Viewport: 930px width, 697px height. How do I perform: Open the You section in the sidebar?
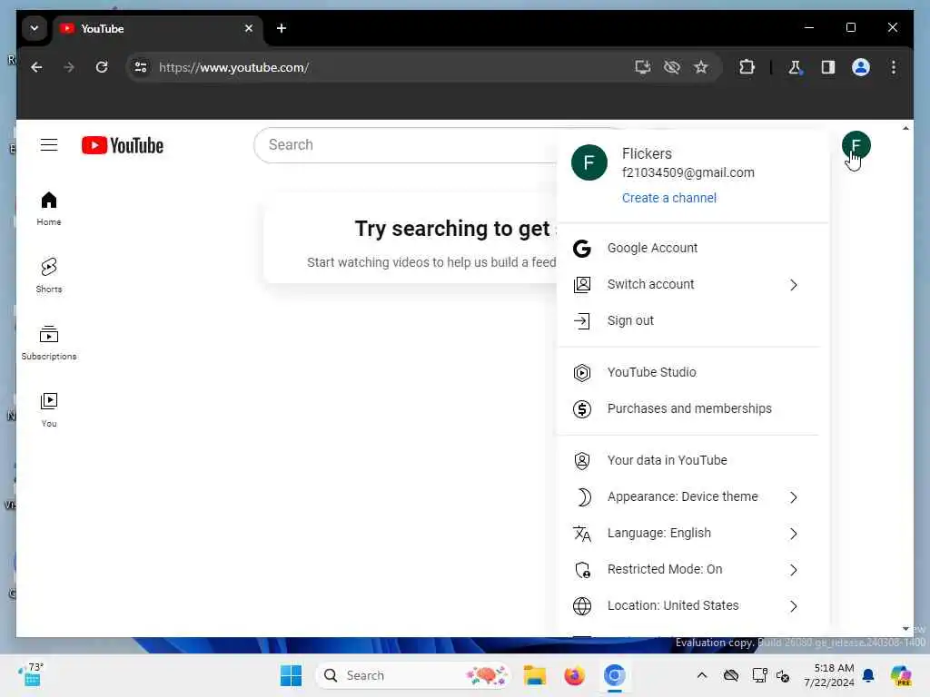49,409
